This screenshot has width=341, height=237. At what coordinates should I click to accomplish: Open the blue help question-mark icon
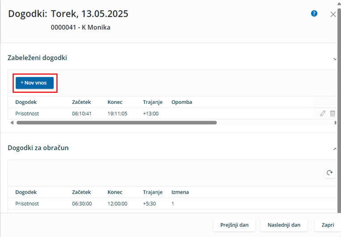314,13
